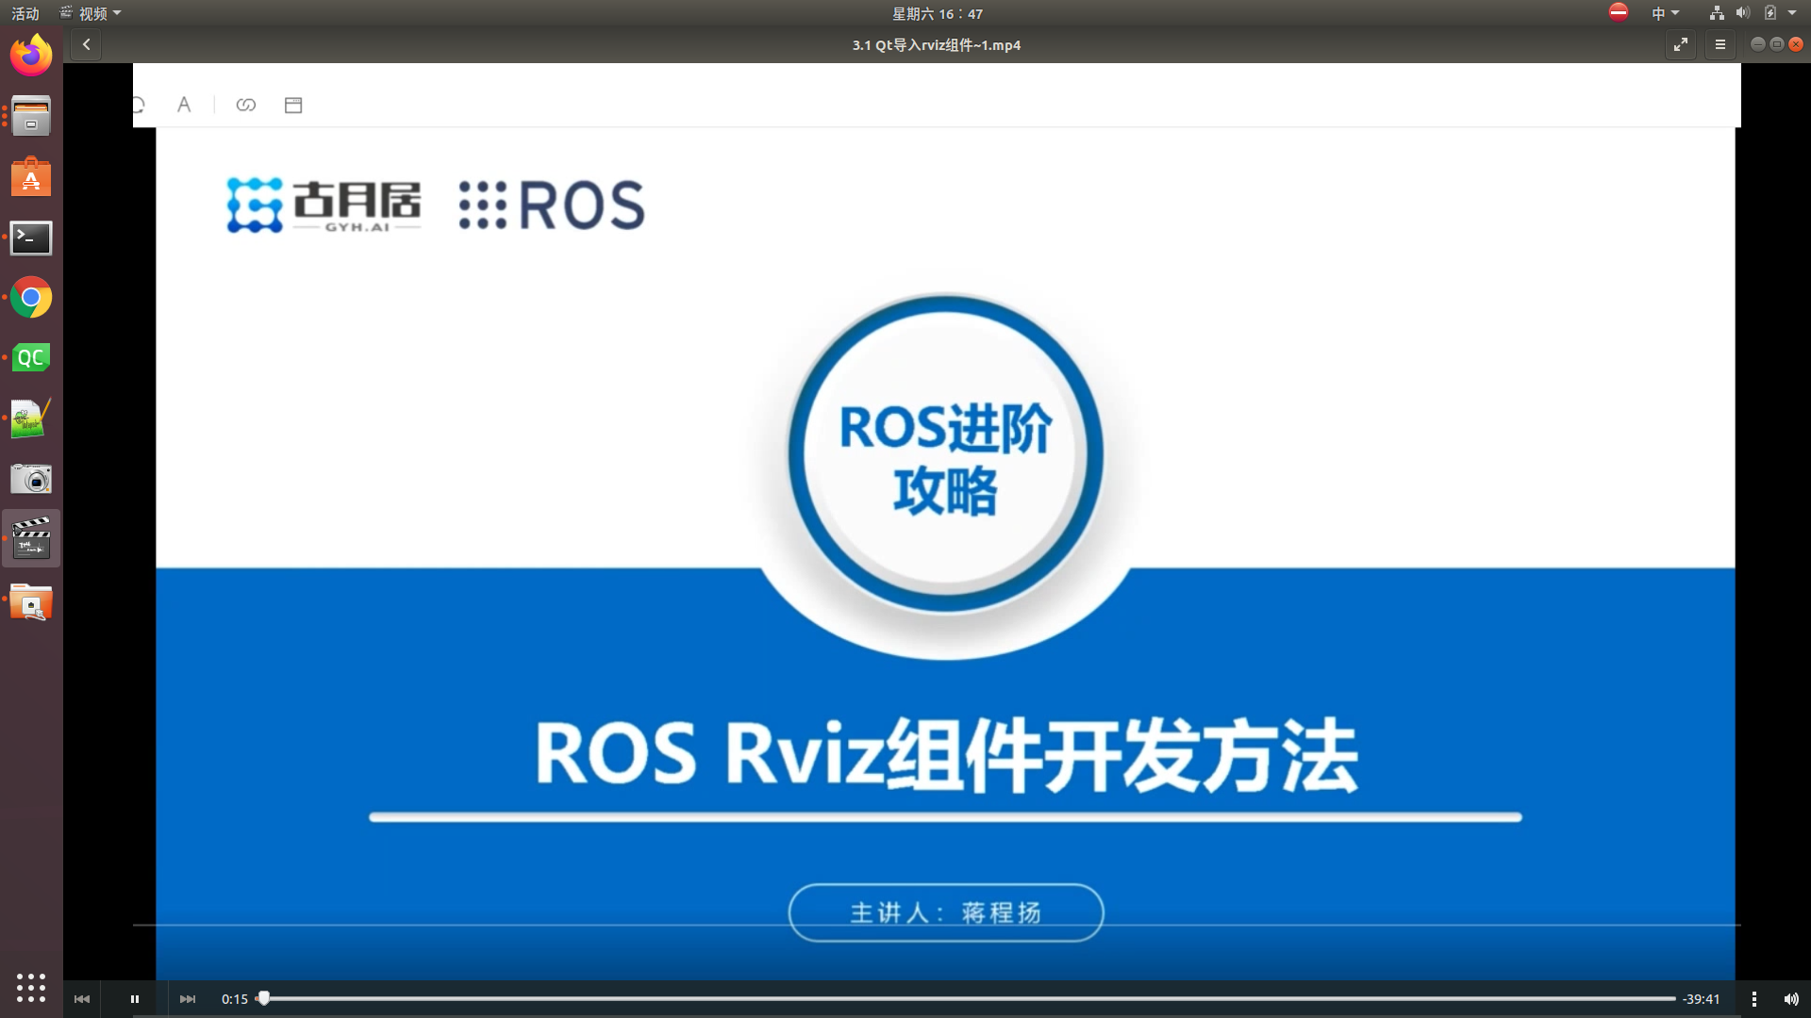The width and height of the screenshot is (1811, 1018).
Task: Pause the video playback
Action: click(x=135, y=999)
